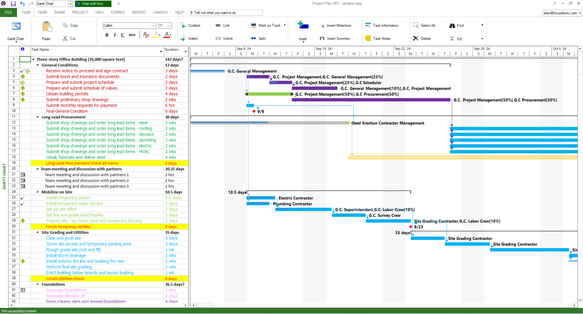This screenshot has height=314, width=583.
Task: Toggle strikethrough text formatting
Action: pos(132,35)
